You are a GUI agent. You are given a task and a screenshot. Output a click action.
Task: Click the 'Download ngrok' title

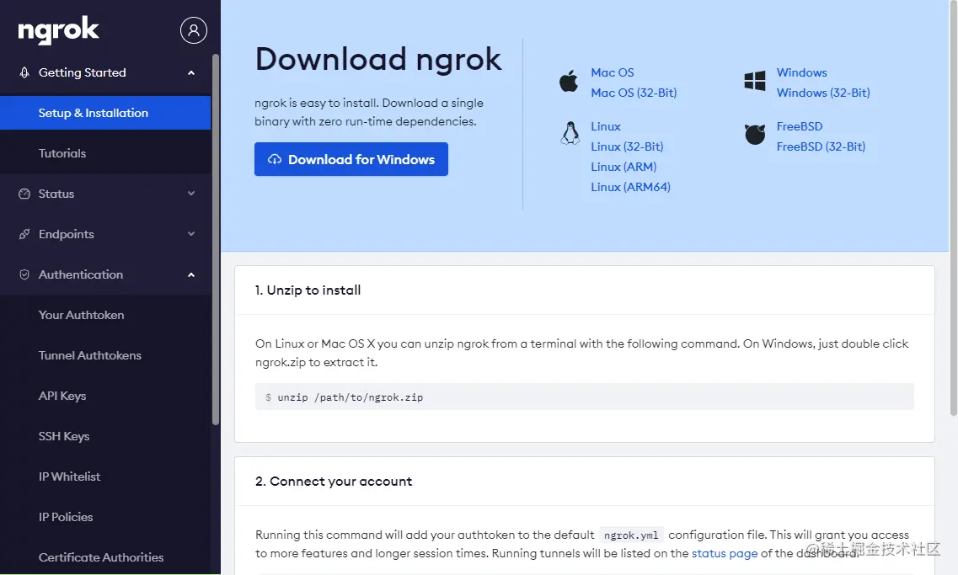pos(378,59)
